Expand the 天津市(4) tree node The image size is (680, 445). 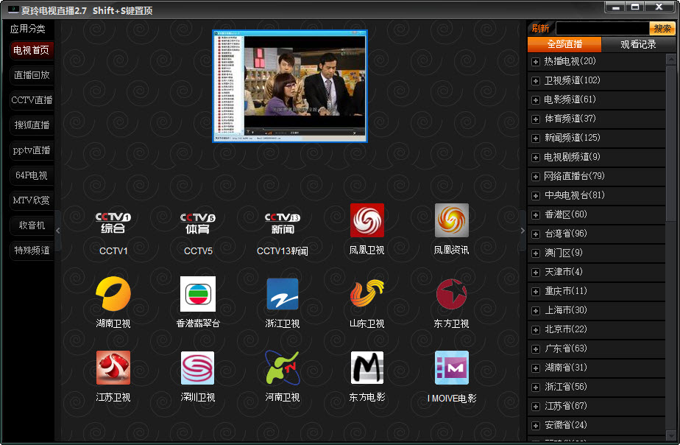coord(536,272)
